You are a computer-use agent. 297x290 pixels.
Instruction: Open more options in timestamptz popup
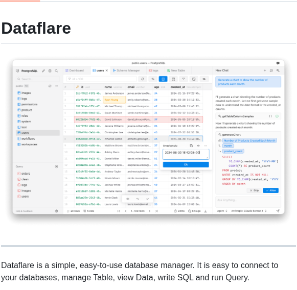tap(205, 146)
